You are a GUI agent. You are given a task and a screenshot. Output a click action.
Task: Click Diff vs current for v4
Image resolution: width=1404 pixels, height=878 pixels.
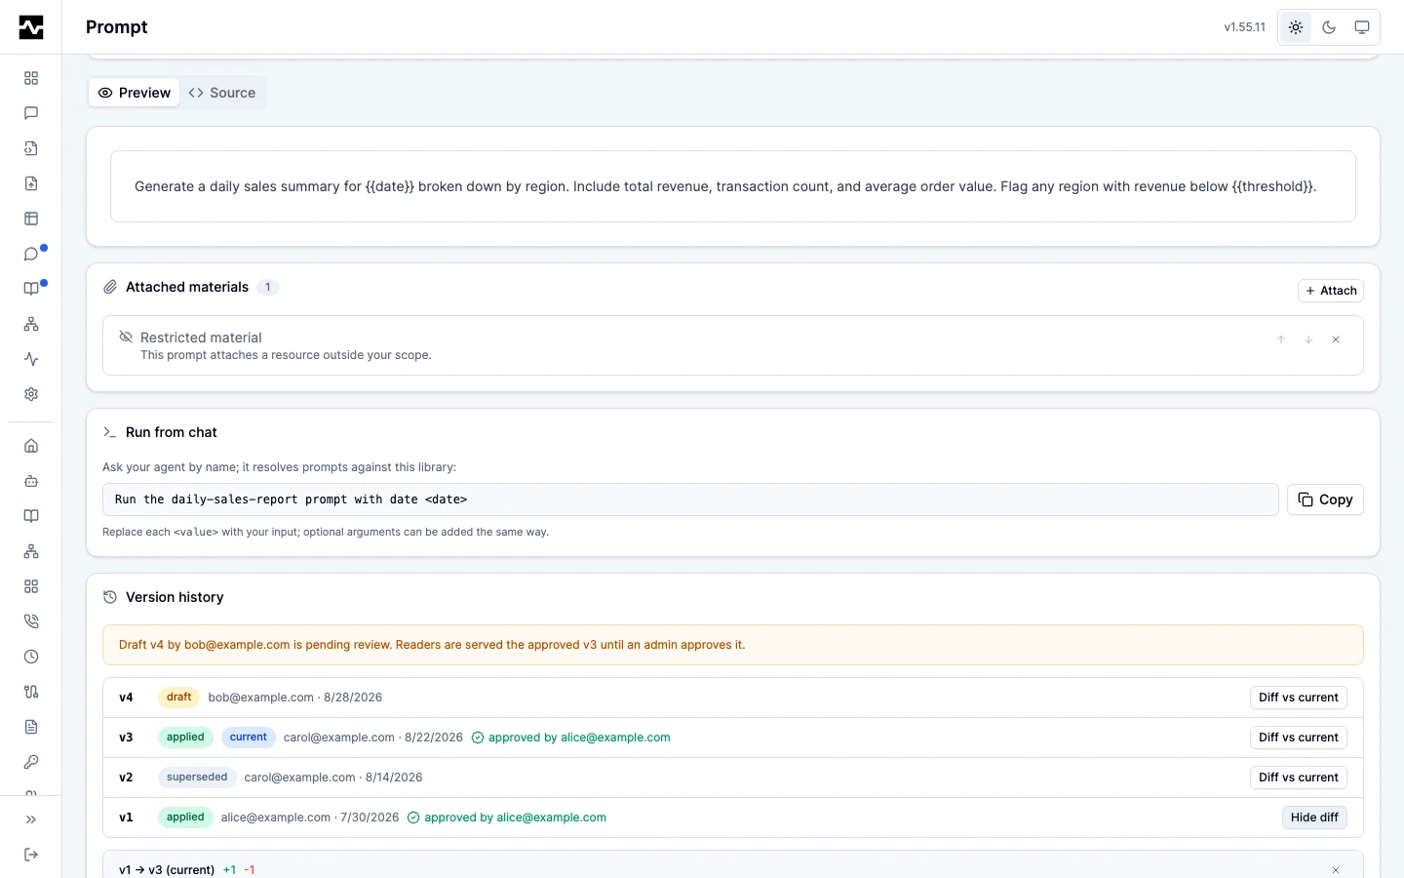click(x=1299, y=698)
